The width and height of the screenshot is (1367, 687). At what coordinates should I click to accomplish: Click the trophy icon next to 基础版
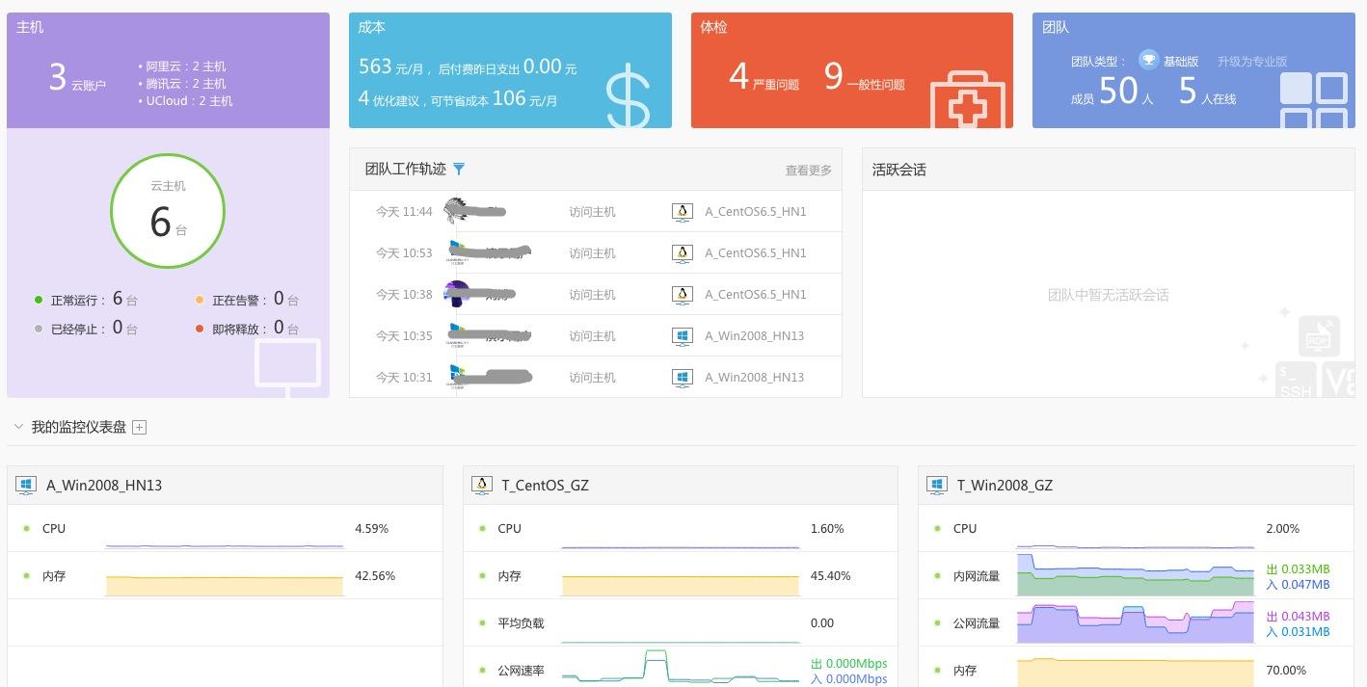1148,60
